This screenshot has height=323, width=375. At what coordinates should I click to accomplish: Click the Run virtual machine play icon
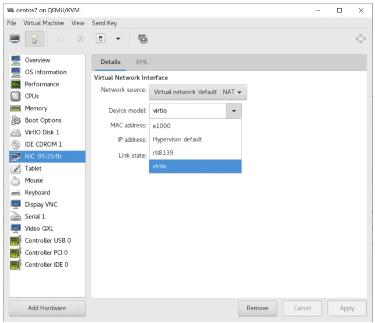click(61, 39)
